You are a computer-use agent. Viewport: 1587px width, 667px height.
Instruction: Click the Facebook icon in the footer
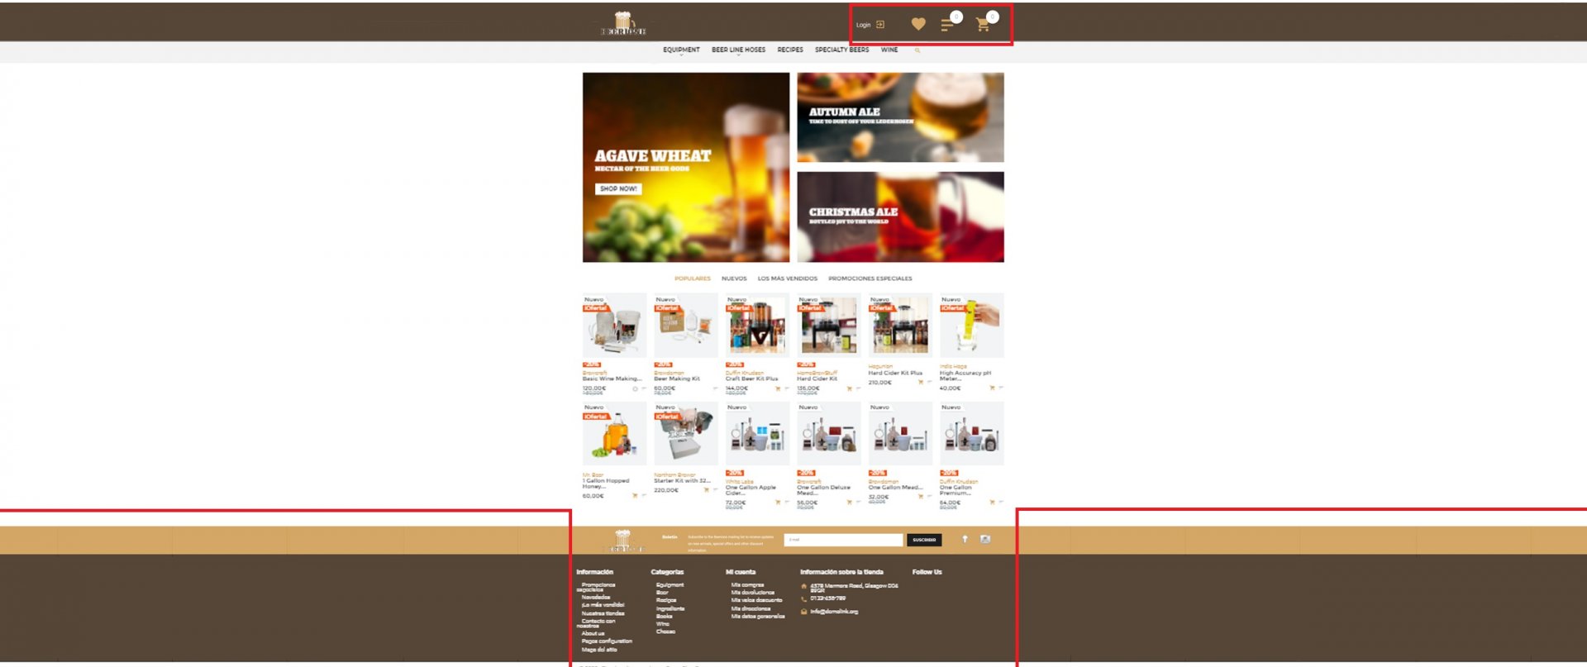click(x=965, y=539)
